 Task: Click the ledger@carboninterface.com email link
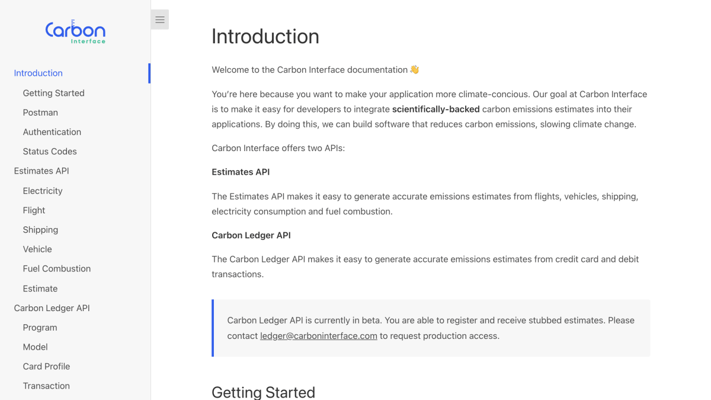point(319,336)
